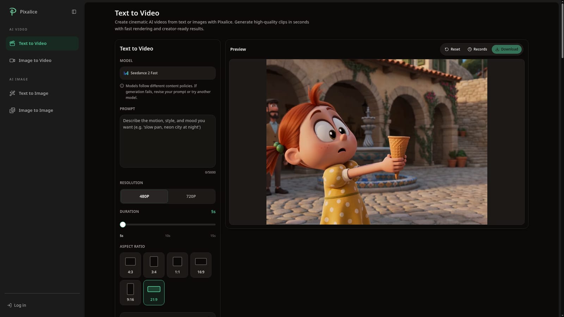This screenshot has width=564, height=317.
Task: Click the duration slider handle
Action: pos(123,224)
